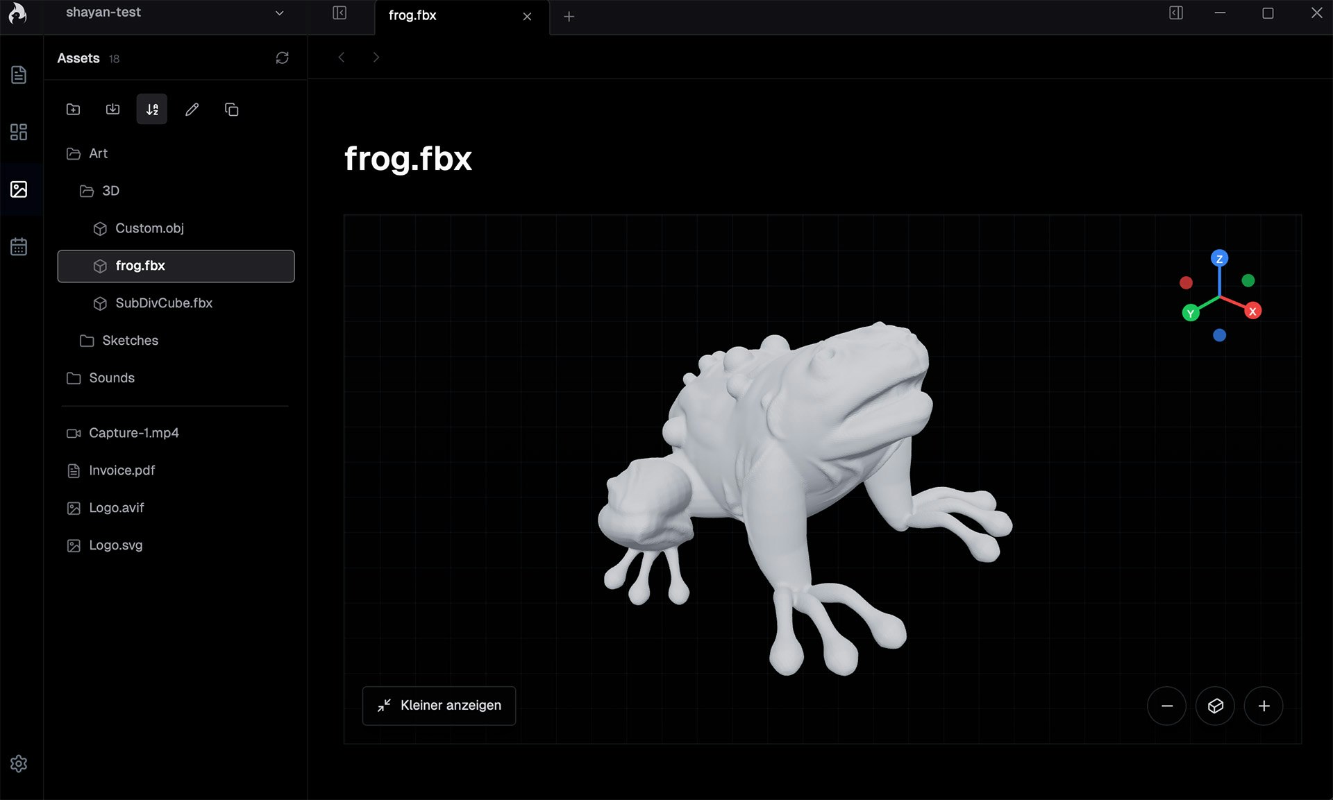The image size is (1333, 800).
Task: Select frog.fbx in asset tree
Action: (176, 266)
